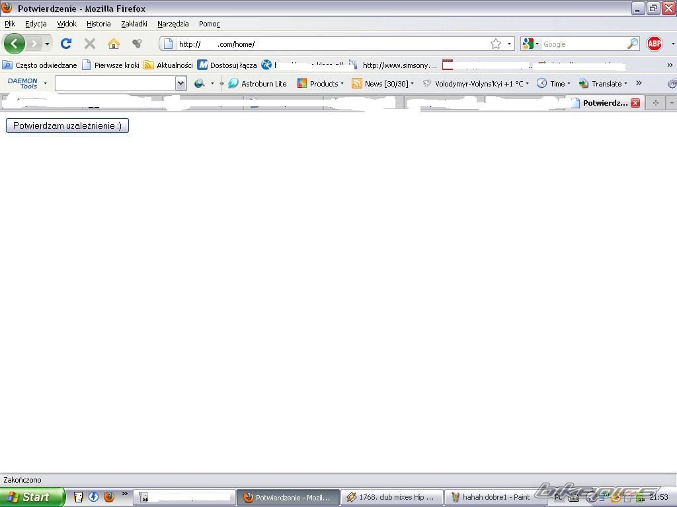This screenshot has height=507, width=677.
Task: Switch to 'hahah dobre1 - Paint' taskbar window
Action: [491, 497]
